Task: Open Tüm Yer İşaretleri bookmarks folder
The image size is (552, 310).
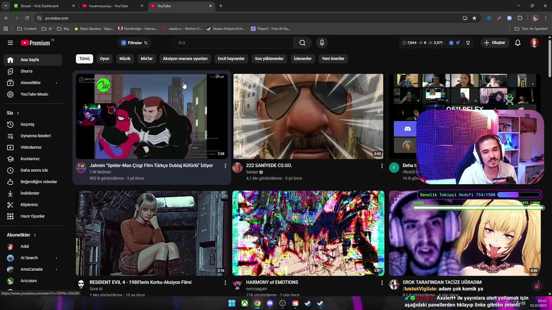Action: [531, 29]
